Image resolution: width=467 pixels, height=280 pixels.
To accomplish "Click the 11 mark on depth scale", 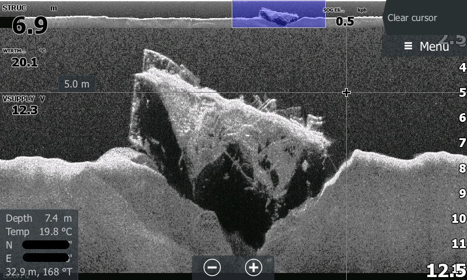I will click(460, 244).
